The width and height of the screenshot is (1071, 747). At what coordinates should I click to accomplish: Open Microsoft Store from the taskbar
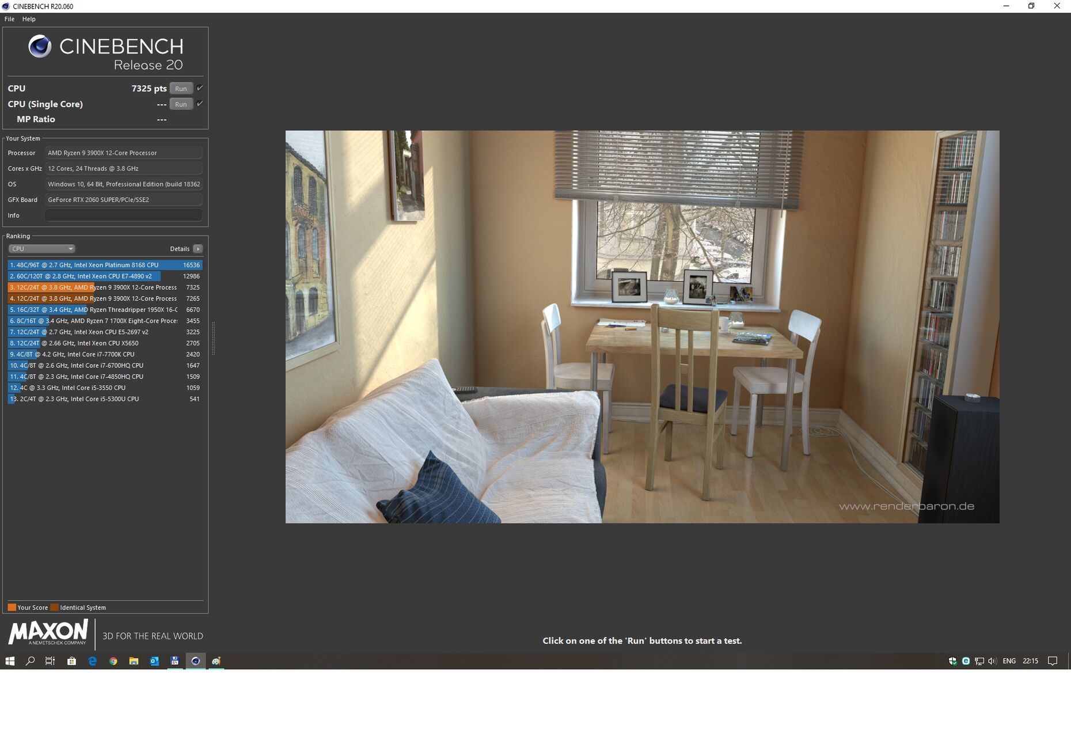pyautogui.click(x=71, y=661)
